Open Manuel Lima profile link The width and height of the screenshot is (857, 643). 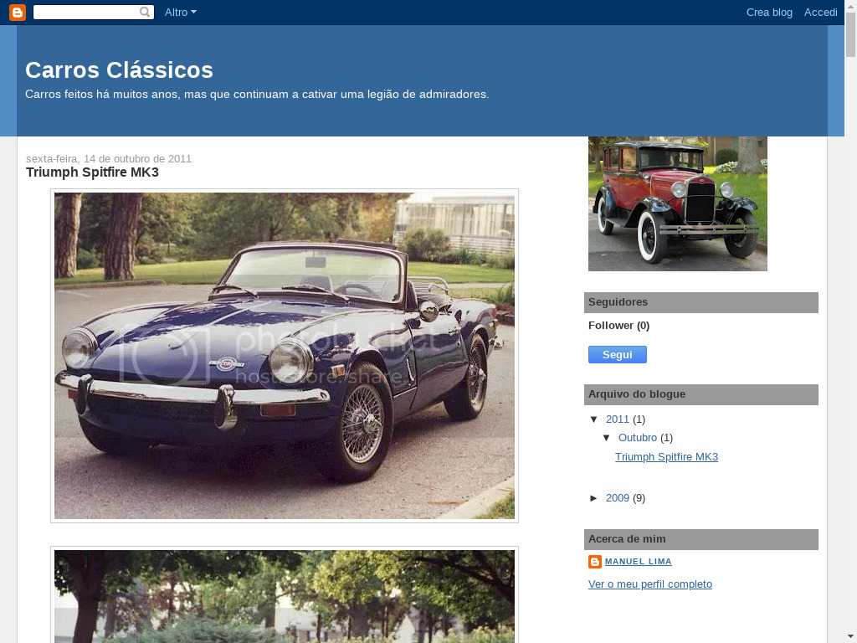[638, 562]
